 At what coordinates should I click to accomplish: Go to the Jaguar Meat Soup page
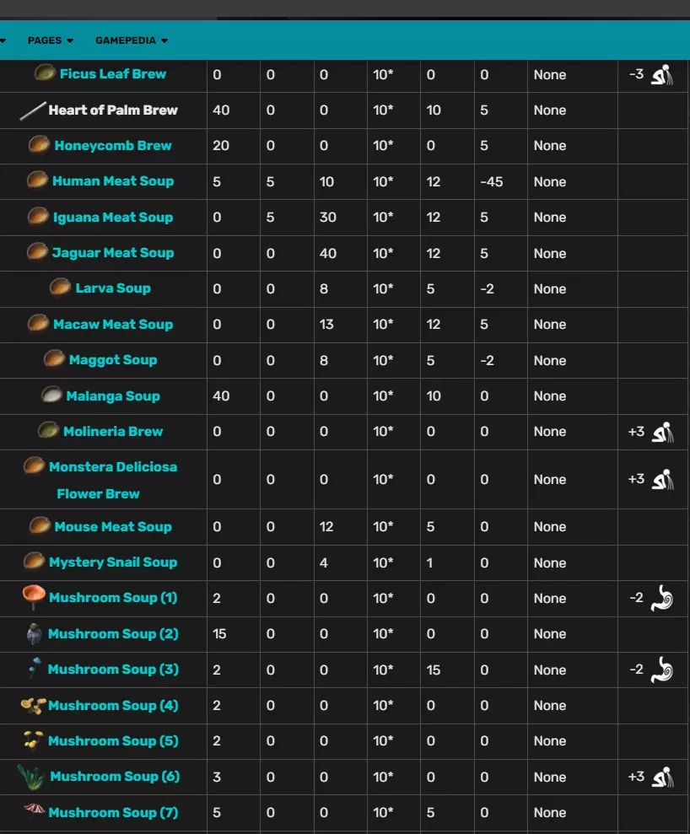point(113,252)
